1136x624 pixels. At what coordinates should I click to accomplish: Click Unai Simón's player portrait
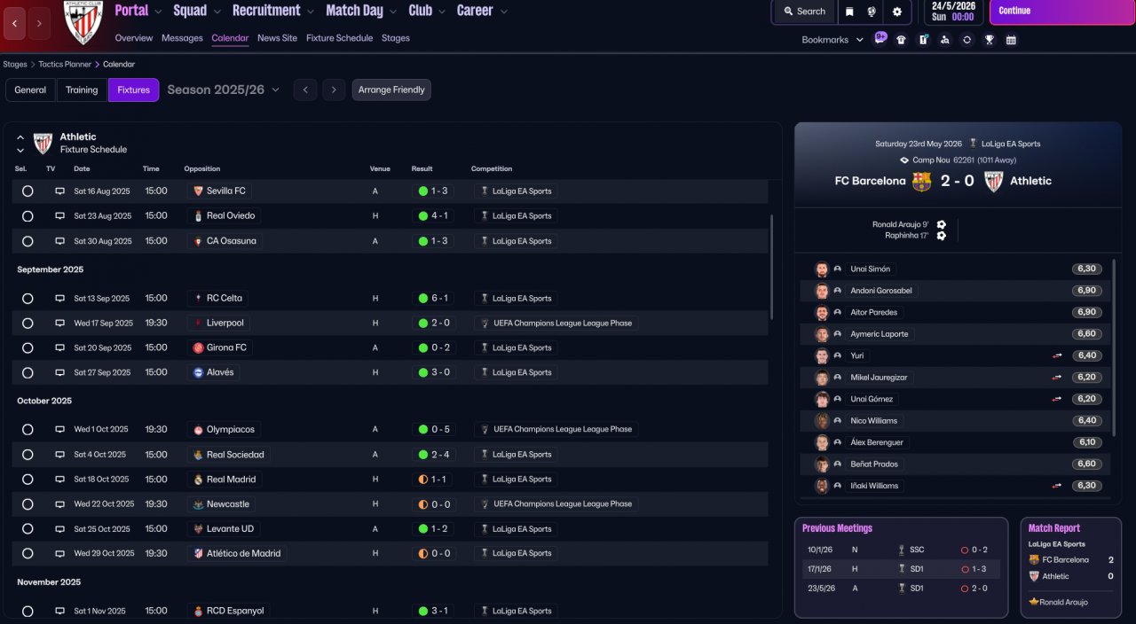(x=822, y=269)
